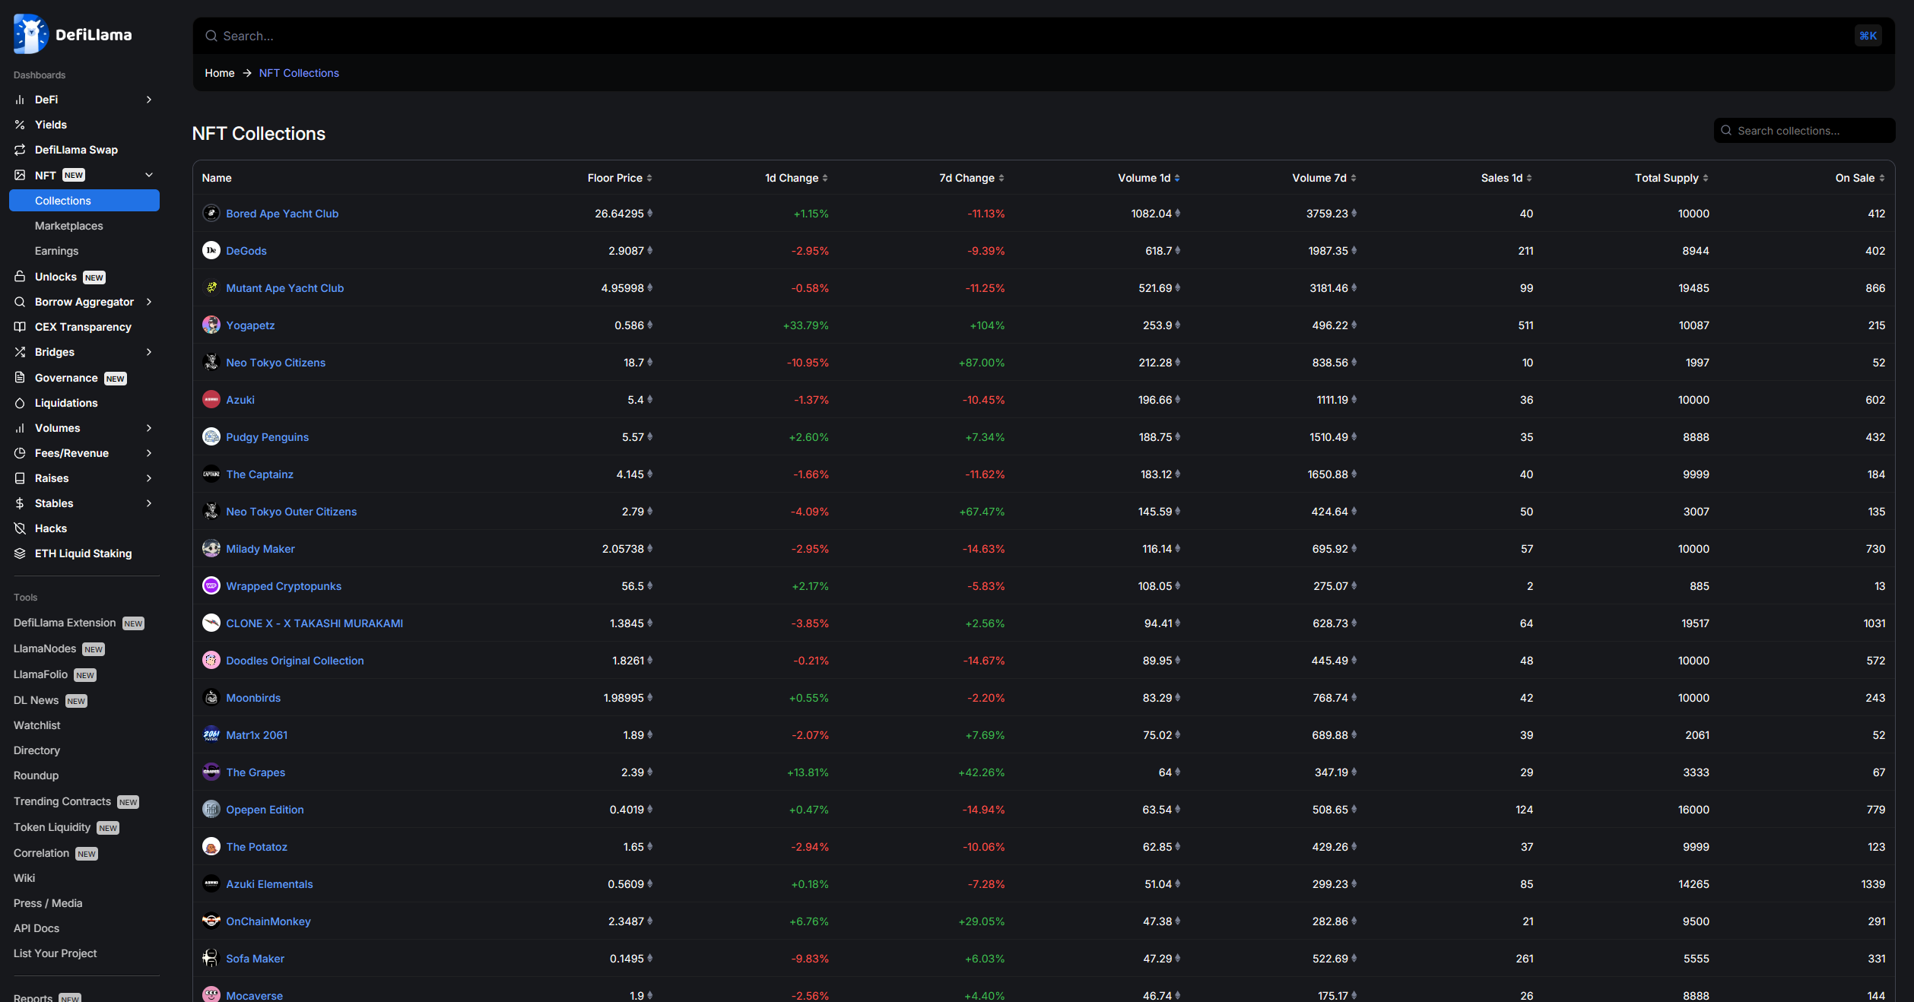Image resolution: width=1914 pixels, height=1002 pixels.
Task: Click the Pudgy Penguins avatar icon
Action: [x=211, y=437]
